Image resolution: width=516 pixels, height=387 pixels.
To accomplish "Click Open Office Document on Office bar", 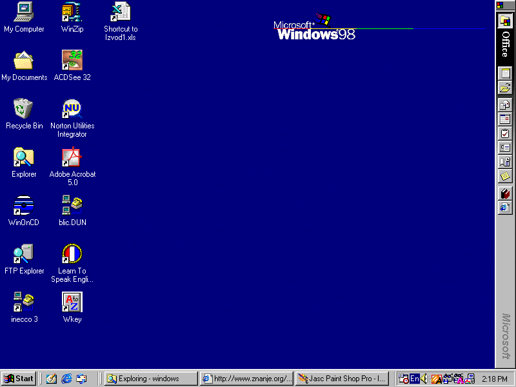I will pyautogui.click(x=505, y=88).
